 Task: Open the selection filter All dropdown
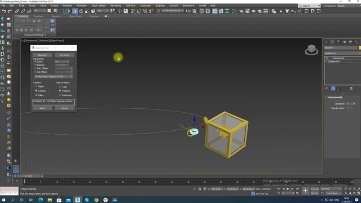[x=39, y=11]
